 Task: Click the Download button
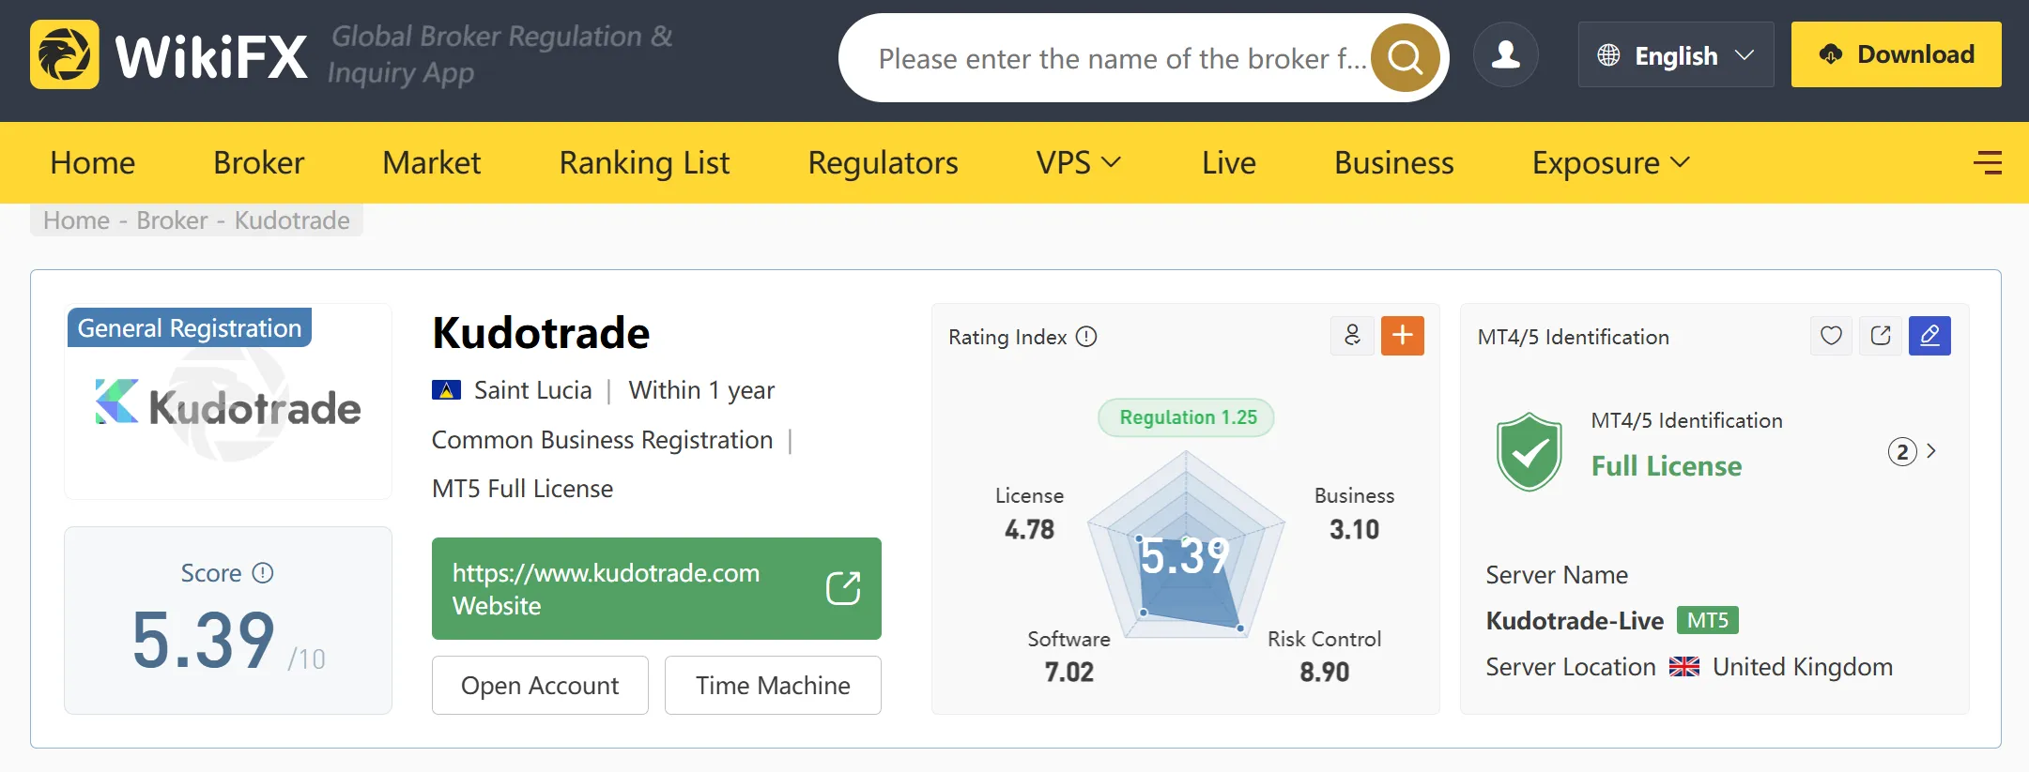pyautogui.click(x=1897, y=54)
